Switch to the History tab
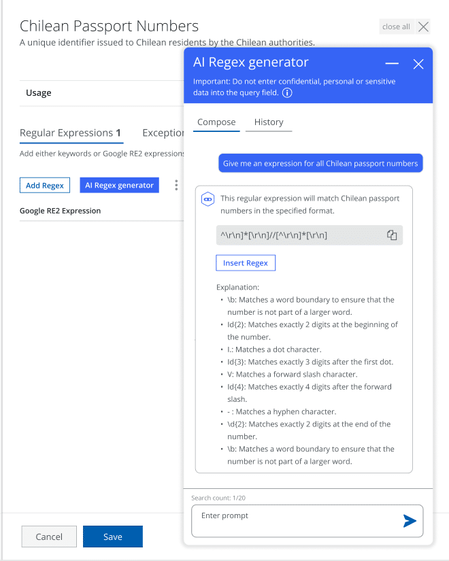This screenshot has width=449, height=561. click(269, 122)
